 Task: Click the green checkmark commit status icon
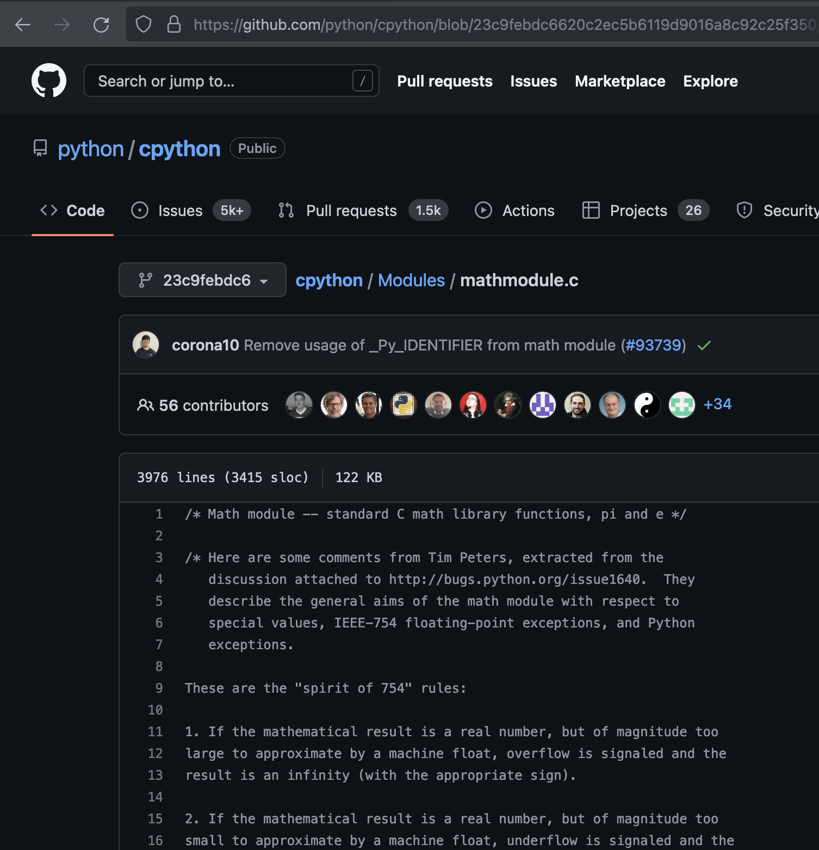(704, 346)
